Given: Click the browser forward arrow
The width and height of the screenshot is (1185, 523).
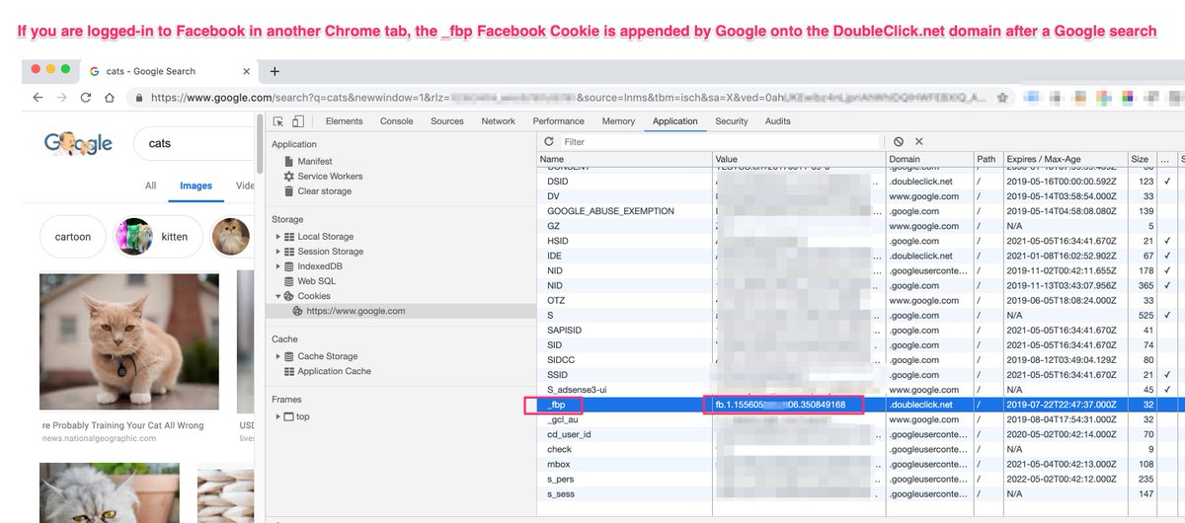Looking at the screenshot, I should [62, 98].
